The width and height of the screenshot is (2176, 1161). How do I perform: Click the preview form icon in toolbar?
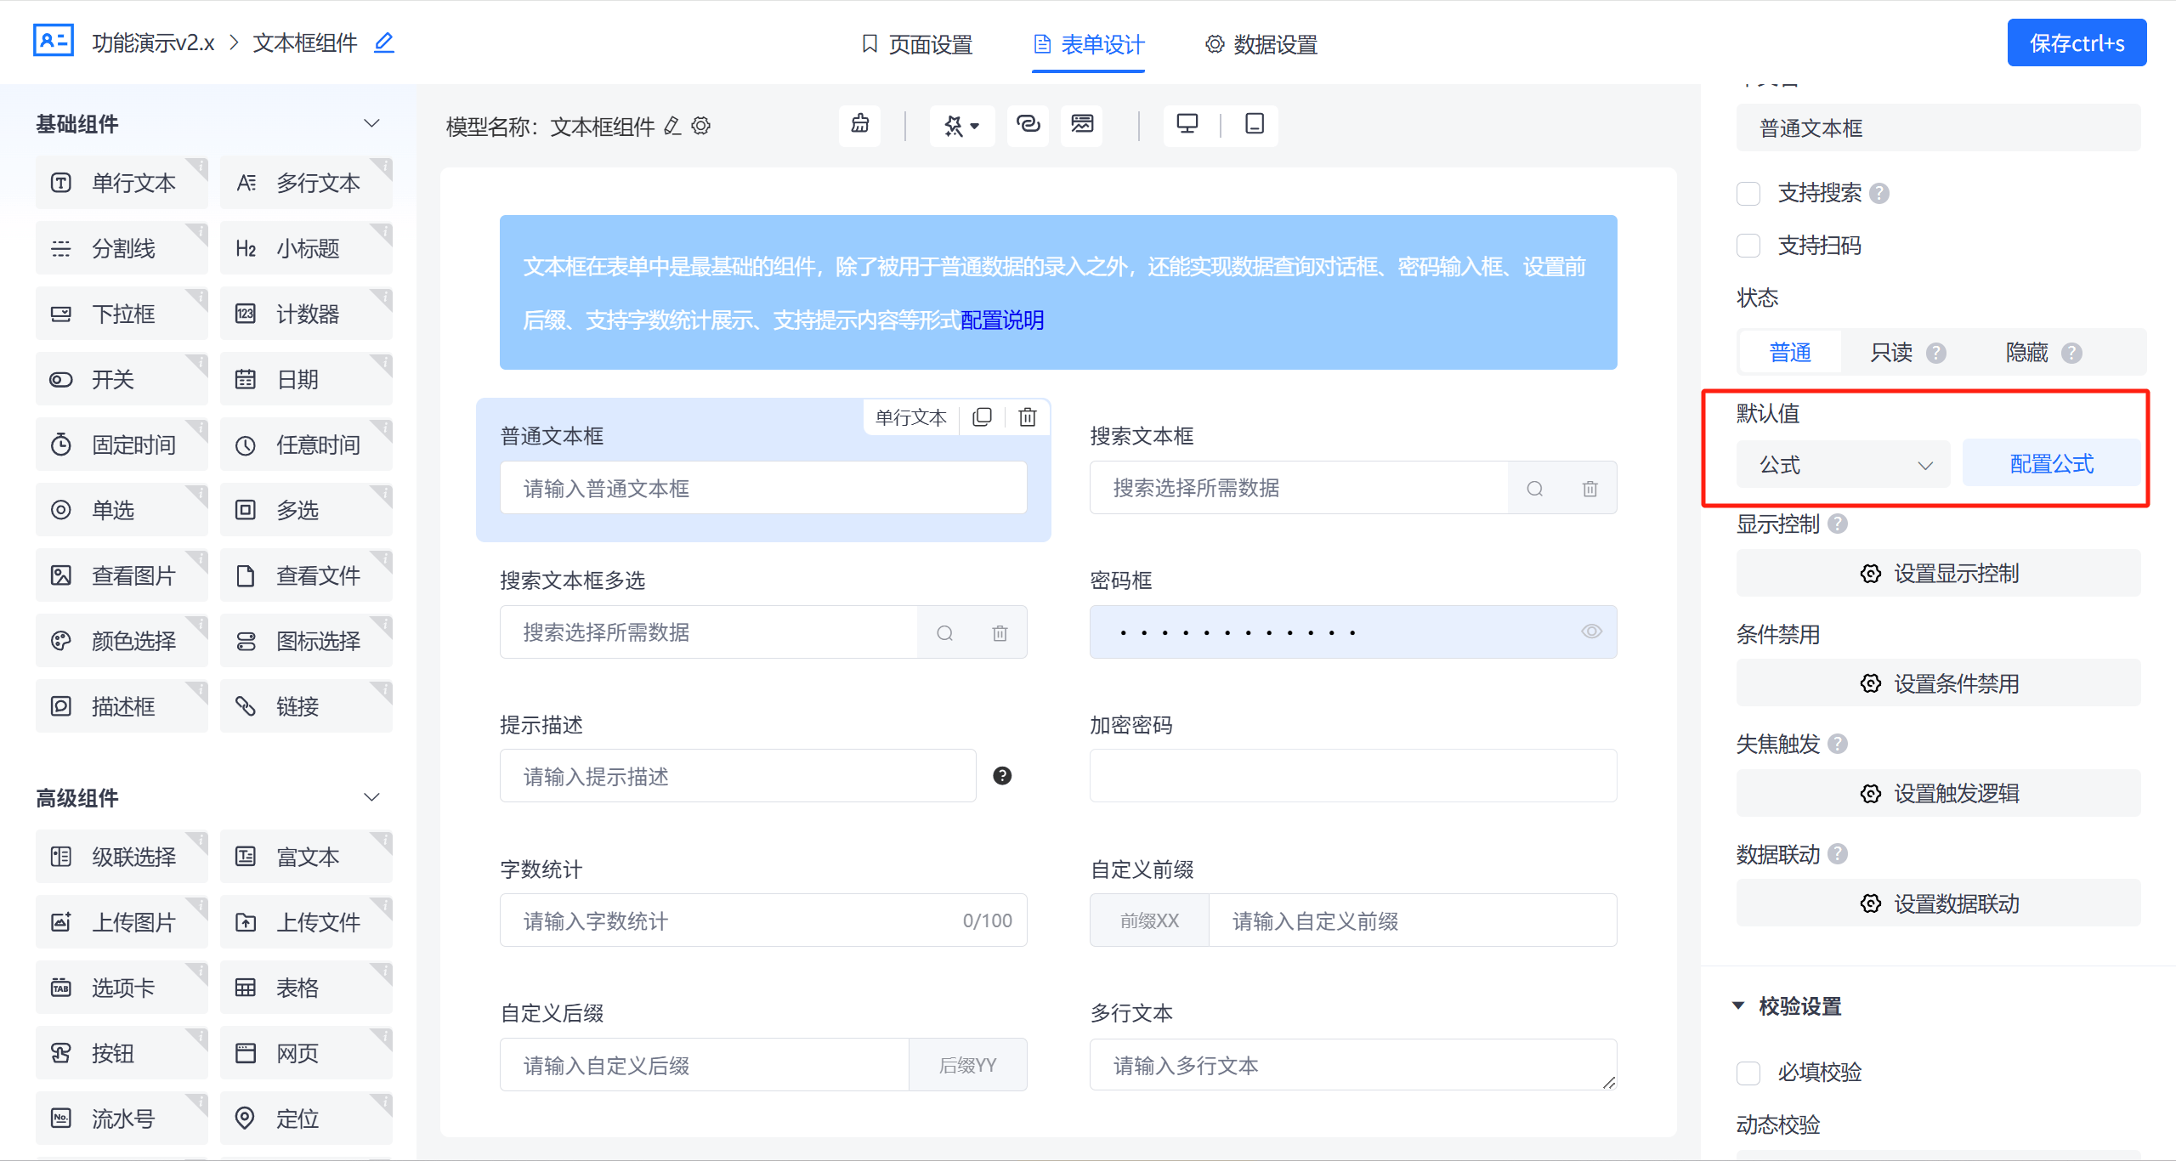pyautogui.click(x=1082, y=125)
